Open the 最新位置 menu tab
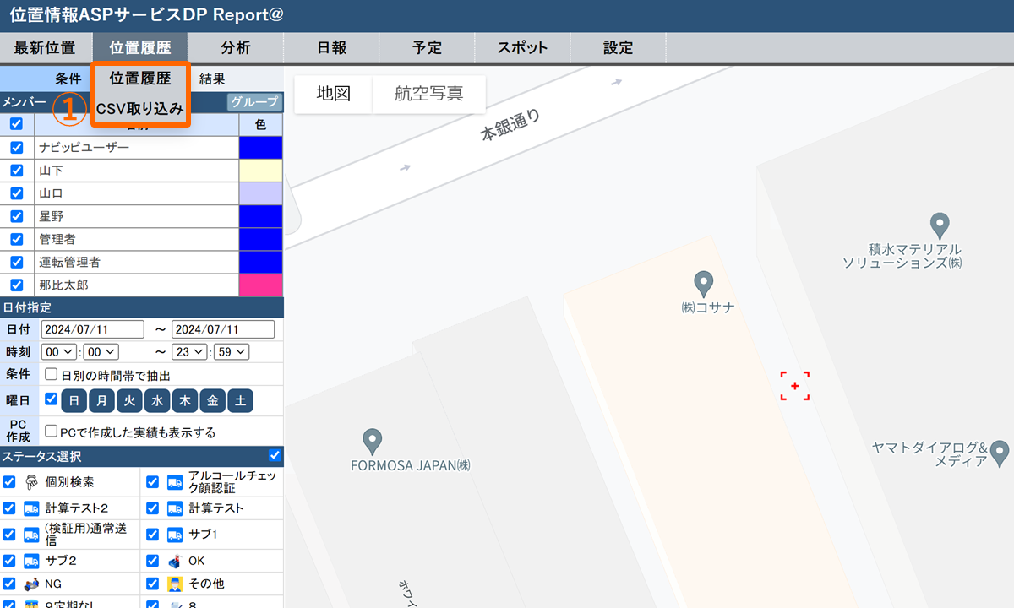Screen dimensions: 1014x608 (45, 48)
